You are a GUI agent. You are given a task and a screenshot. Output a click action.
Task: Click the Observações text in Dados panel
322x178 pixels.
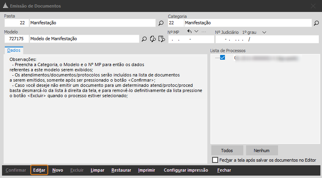tap(106, 78)
